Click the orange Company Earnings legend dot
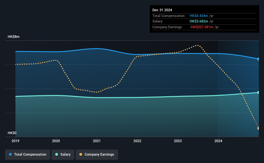The width and height of the screenshot is (264, 163). tap(81, 154)
